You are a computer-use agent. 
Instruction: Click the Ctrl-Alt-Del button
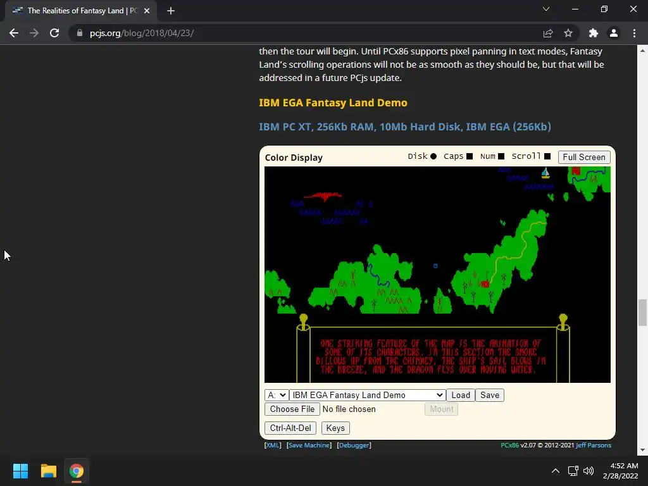click(x=290, y=428)
